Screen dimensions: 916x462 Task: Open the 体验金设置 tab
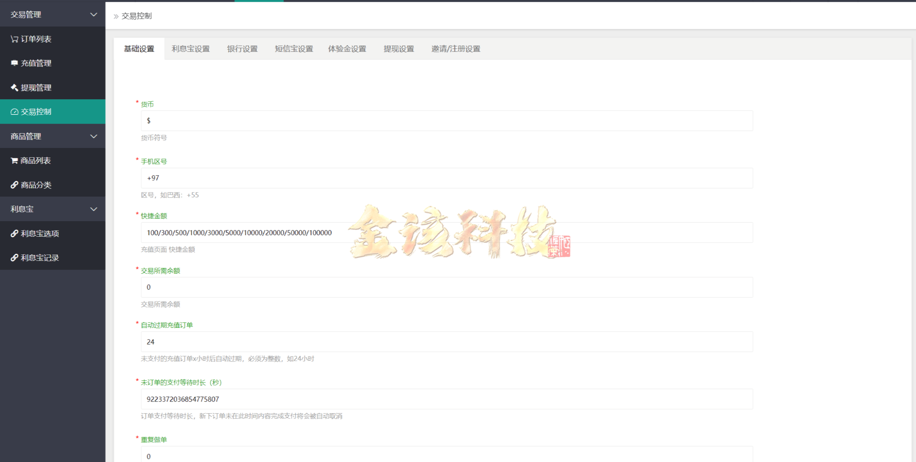347,49
